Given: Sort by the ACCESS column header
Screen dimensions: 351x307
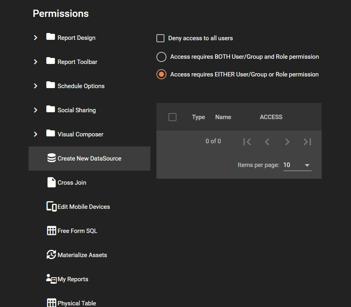Looking at the screenshot, I should [271, 117].
